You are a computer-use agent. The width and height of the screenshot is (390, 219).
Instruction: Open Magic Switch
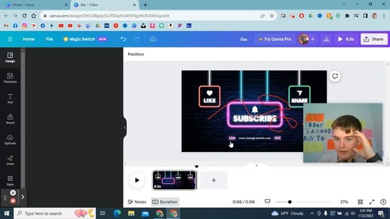[85, 39]
